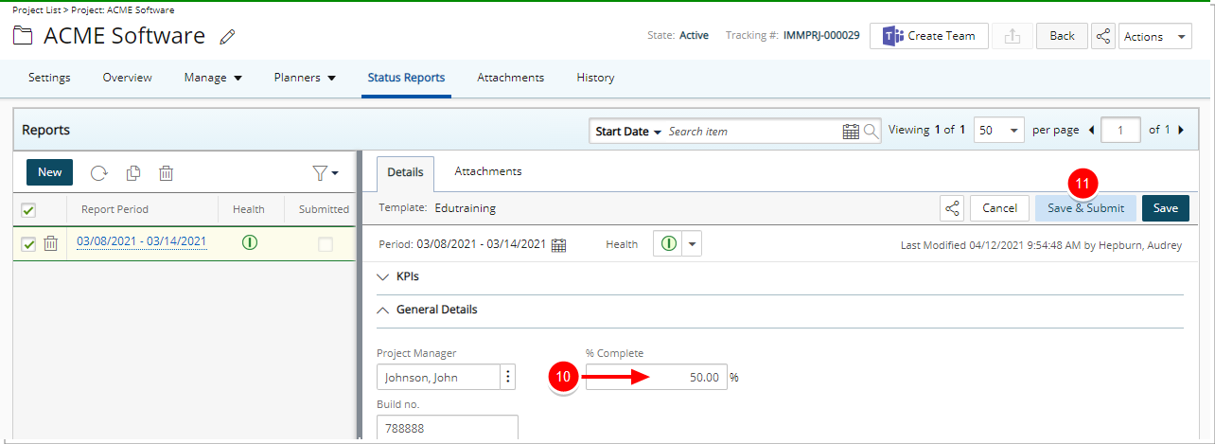Go to previous page arrow
Image resolution: width=1215 pixels, height=444 pixels.
point(1092,130)
